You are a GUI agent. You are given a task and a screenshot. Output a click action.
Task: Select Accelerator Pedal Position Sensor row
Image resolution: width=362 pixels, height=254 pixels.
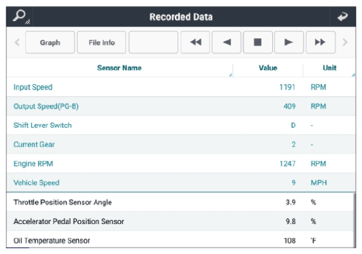pos(180,222)
